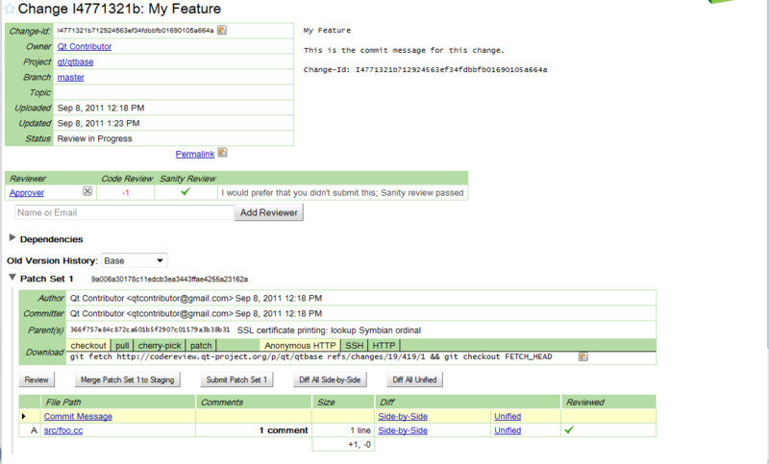
Task: Switch to SSH download protocol
Action: 355,345
